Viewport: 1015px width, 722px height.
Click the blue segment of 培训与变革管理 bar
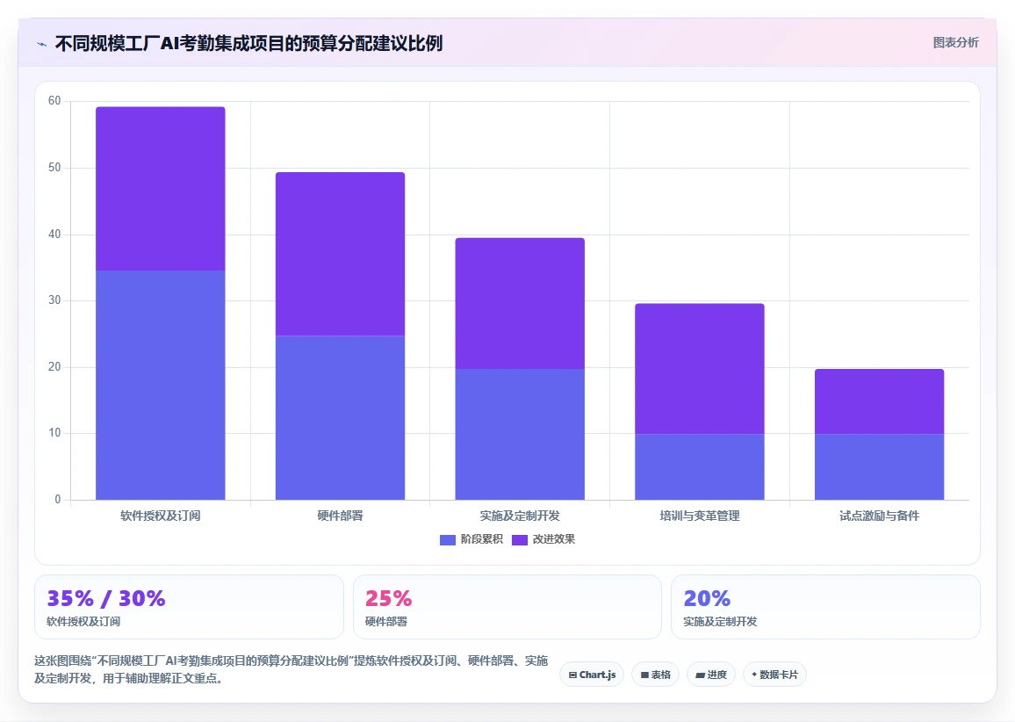[x=699, y=467]
